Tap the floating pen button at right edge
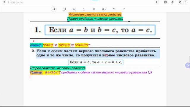190x107 pixels. point(188,65)
